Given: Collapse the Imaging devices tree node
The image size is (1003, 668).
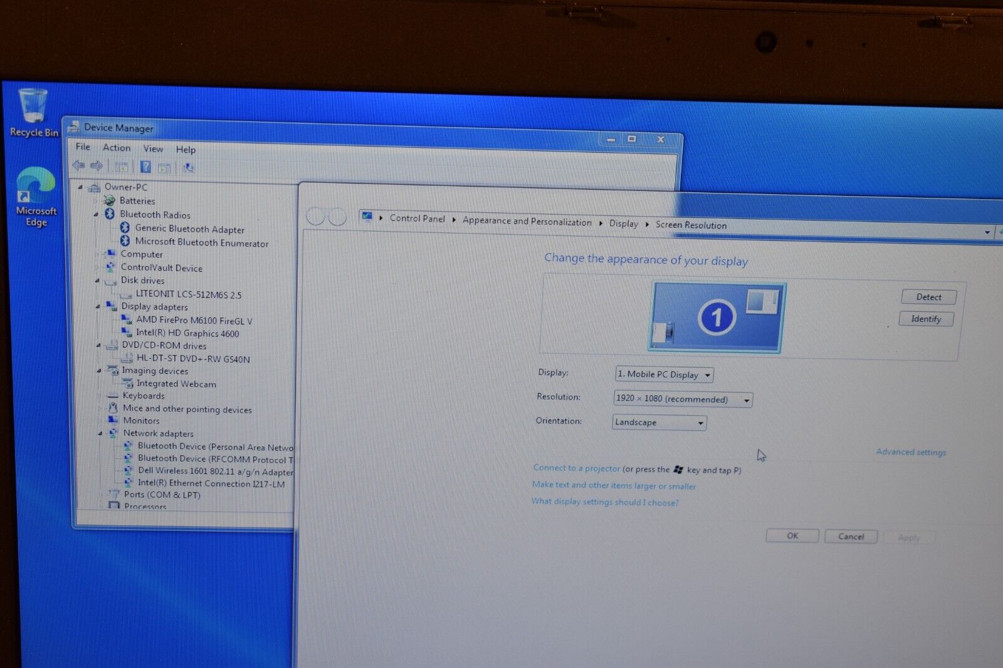Looking at the screenshot, I should pos(99,371).
